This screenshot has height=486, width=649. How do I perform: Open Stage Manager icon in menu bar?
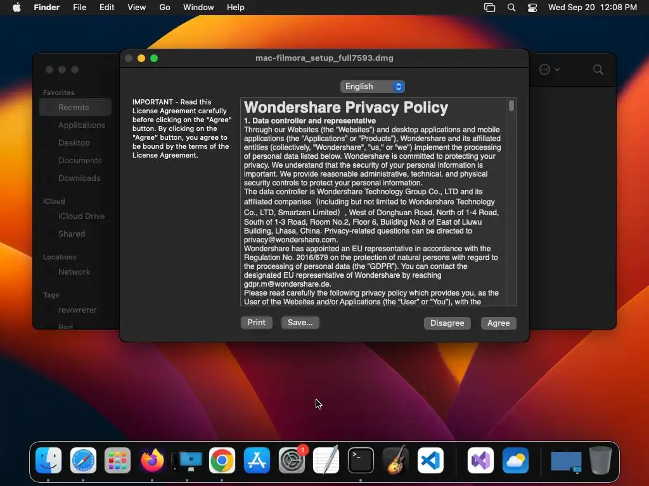tap(490, 8)
